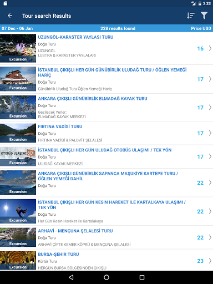Open the Bursa golden arches thumbnail
Viewport: 213px width, 284px height.
(18, 260)
